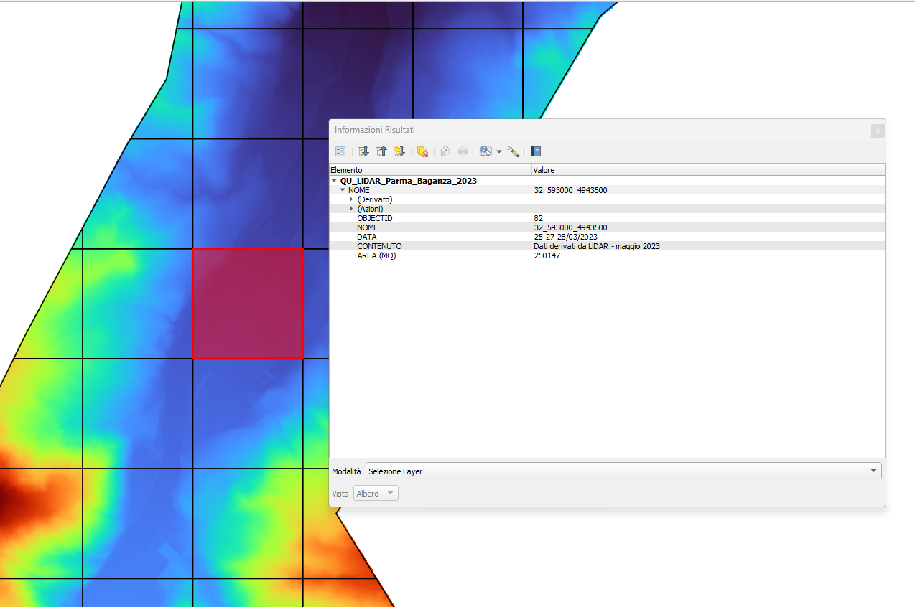
Task: Copy selected feature to clipboard
Action: (x=445, y=151)
